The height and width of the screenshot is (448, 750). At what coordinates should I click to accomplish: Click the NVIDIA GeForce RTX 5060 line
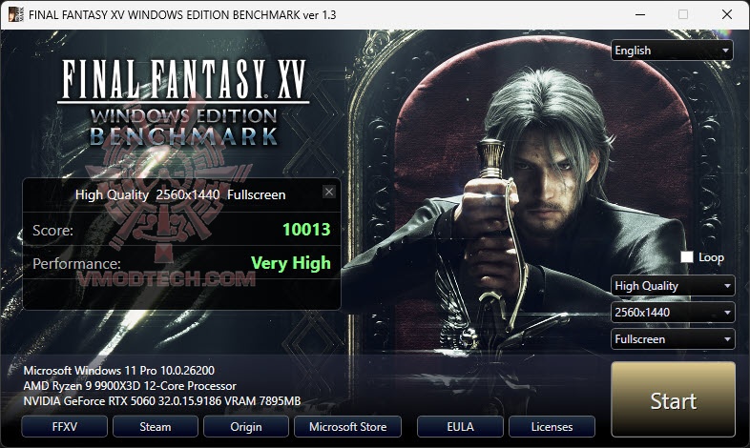[162, 401]
